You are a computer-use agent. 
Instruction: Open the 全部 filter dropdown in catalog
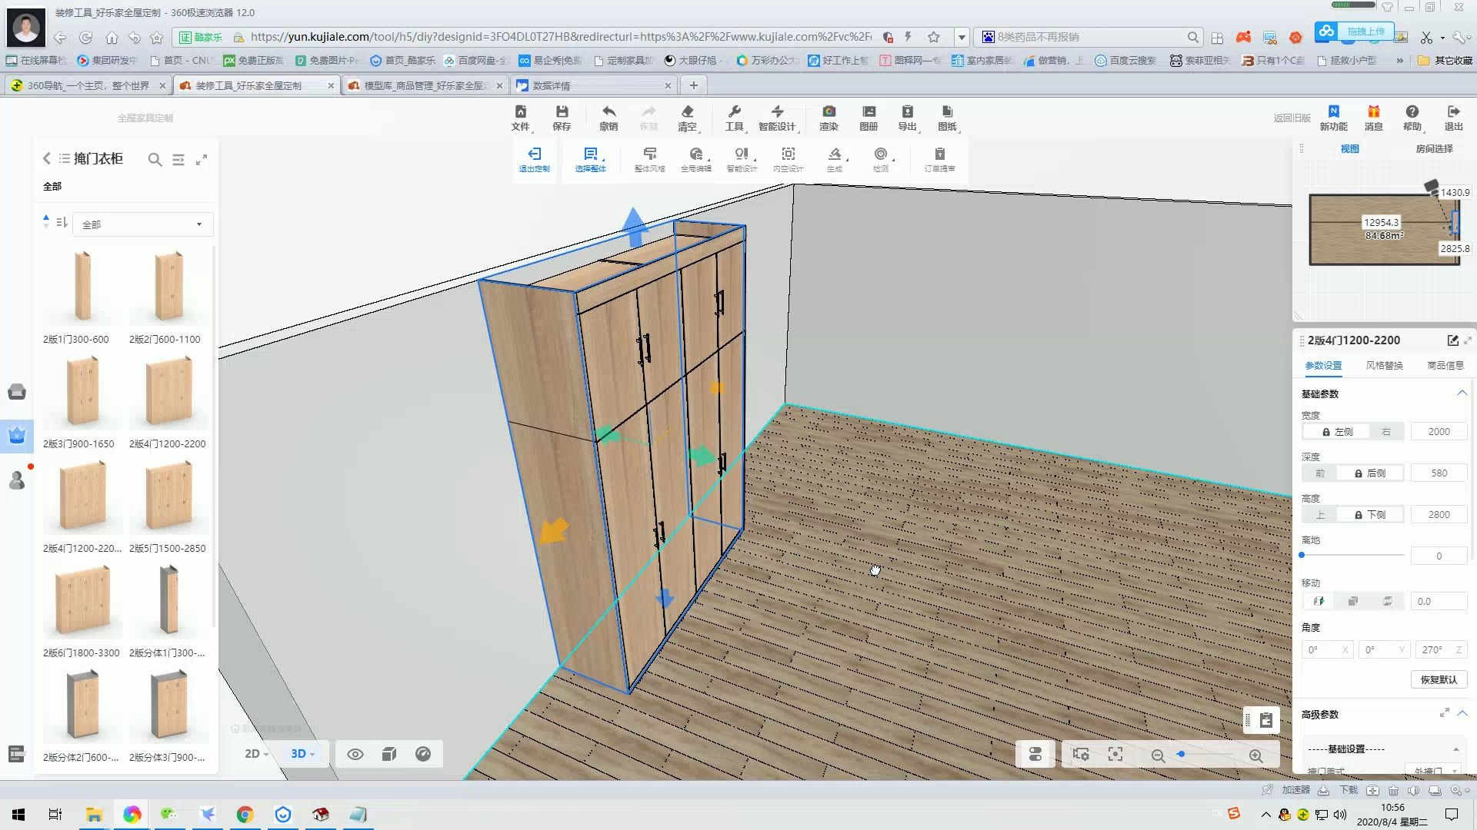pyautogui.click(x=142, y=224)
